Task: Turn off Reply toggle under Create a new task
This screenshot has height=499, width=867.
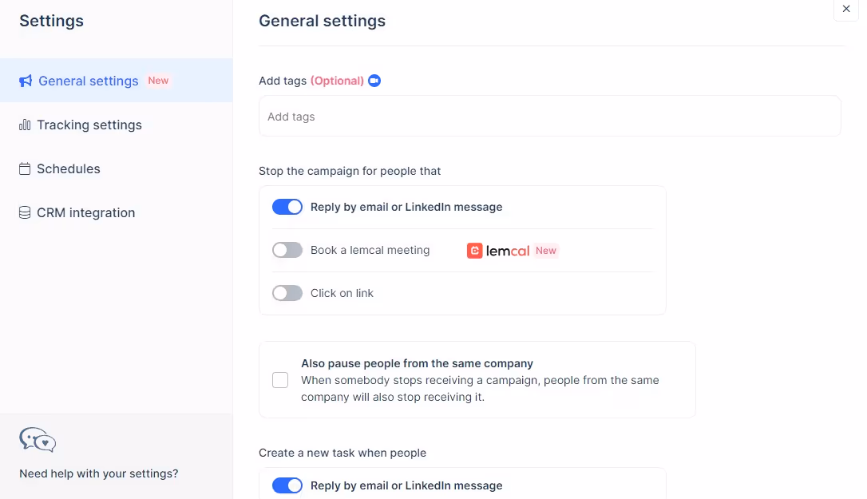Action: [x=287, y=485]
